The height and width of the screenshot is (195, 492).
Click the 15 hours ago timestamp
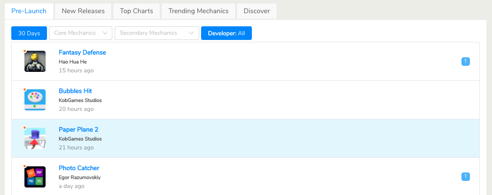point(76,70)
